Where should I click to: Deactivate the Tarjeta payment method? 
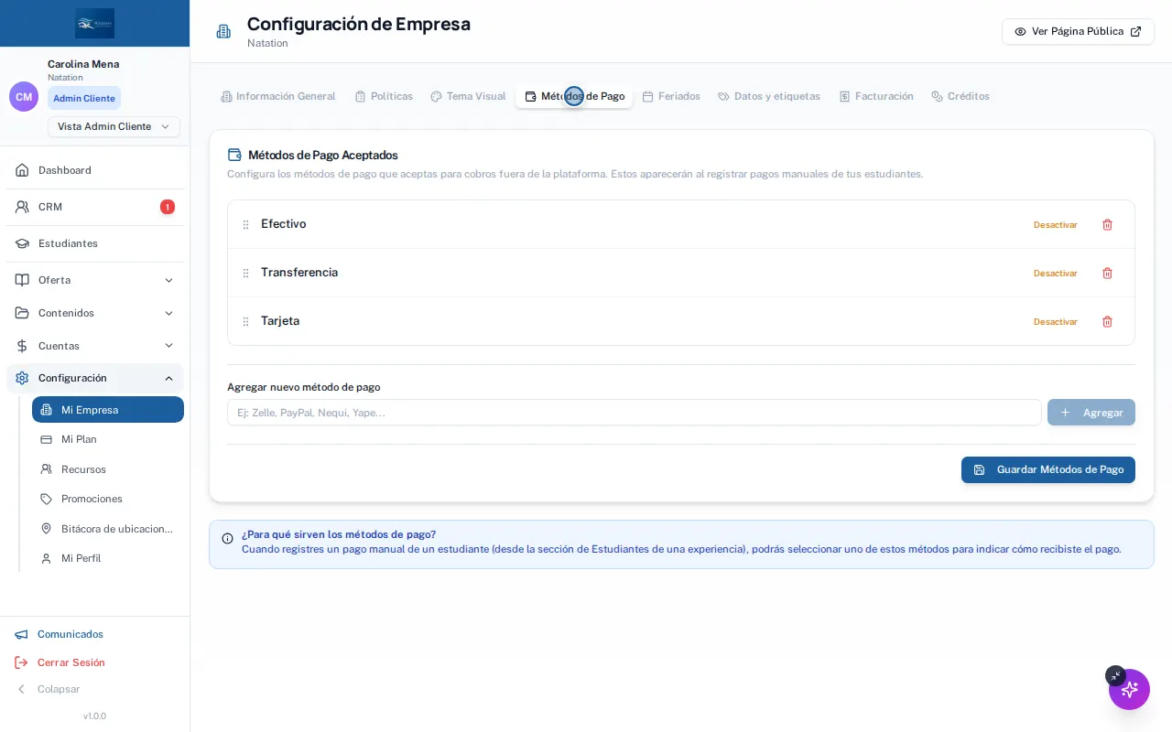pyautogui.click(x=1056, y=321)
